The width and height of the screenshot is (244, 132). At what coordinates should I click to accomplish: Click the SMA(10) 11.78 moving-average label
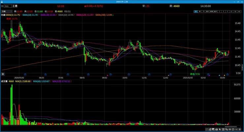[30, 15]
